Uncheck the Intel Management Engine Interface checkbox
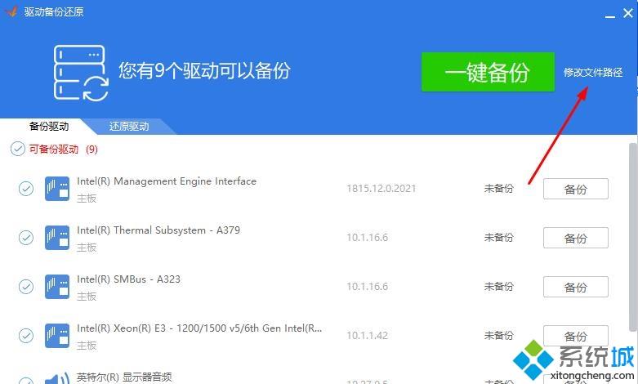Viewport: 638px width, 384px height. (x=26, y=189)
